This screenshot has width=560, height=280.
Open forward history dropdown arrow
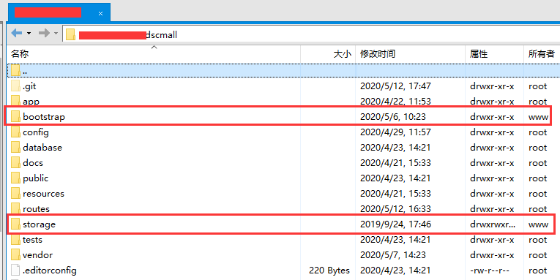point(56,34)
